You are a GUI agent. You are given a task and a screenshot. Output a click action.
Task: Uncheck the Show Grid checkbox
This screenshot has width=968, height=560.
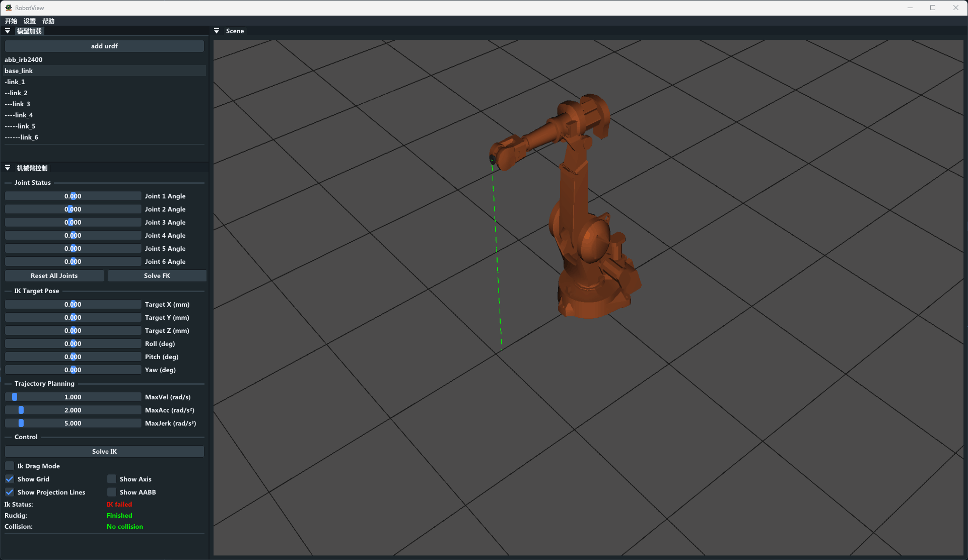pos(10,479)
